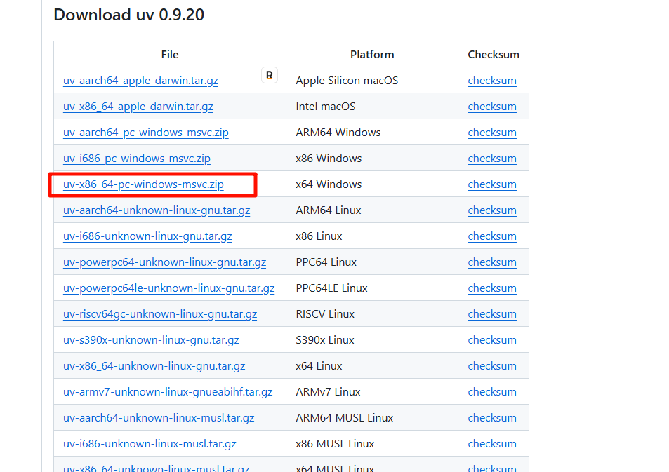Image resolution: width=669 pixels, height=472 pixels.
Task: Download the highlighted uv-x86_64-pc-windows-msvc.zip
Action: (143, 184)
